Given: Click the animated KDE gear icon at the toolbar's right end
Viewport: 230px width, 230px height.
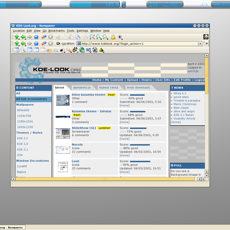Looking at the screenshot, I should [x=206, y=37].
